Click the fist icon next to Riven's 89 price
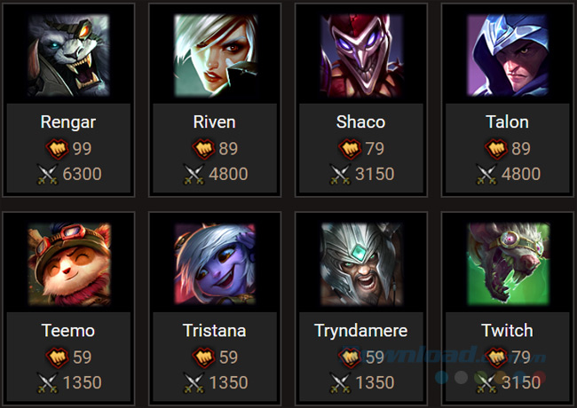The width and height of the screenshot is (577, 408). [x=203, y=149]
